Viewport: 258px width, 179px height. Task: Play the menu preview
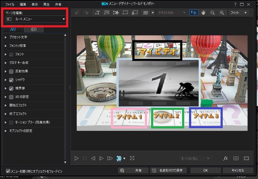[76, 158]
